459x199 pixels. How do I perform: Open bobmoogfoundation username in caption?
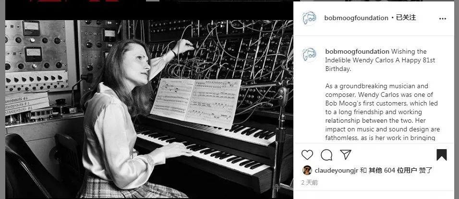357,51
